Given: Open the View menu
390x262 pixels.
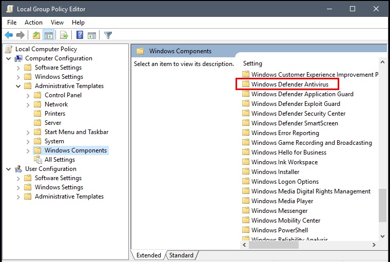Looking at the screenshot, I should [x=57, y=23].
